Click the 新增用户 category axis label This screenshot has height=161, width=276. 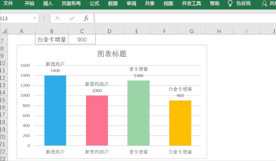click(55, 152)
